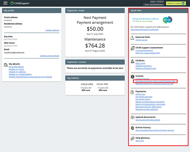Click the Payments clipboard icon
The height and width of the screenshot is (152, 190).
132,92
